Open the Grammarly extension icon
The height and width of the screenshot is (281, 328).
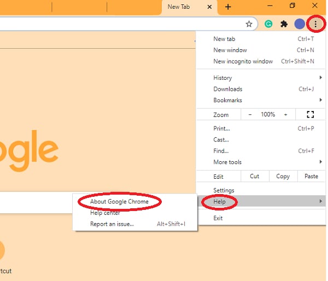268,24
